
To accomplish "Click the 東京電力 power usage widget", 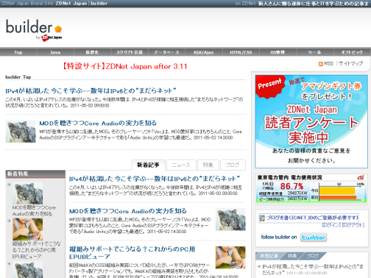I will [x=311, y=188].
